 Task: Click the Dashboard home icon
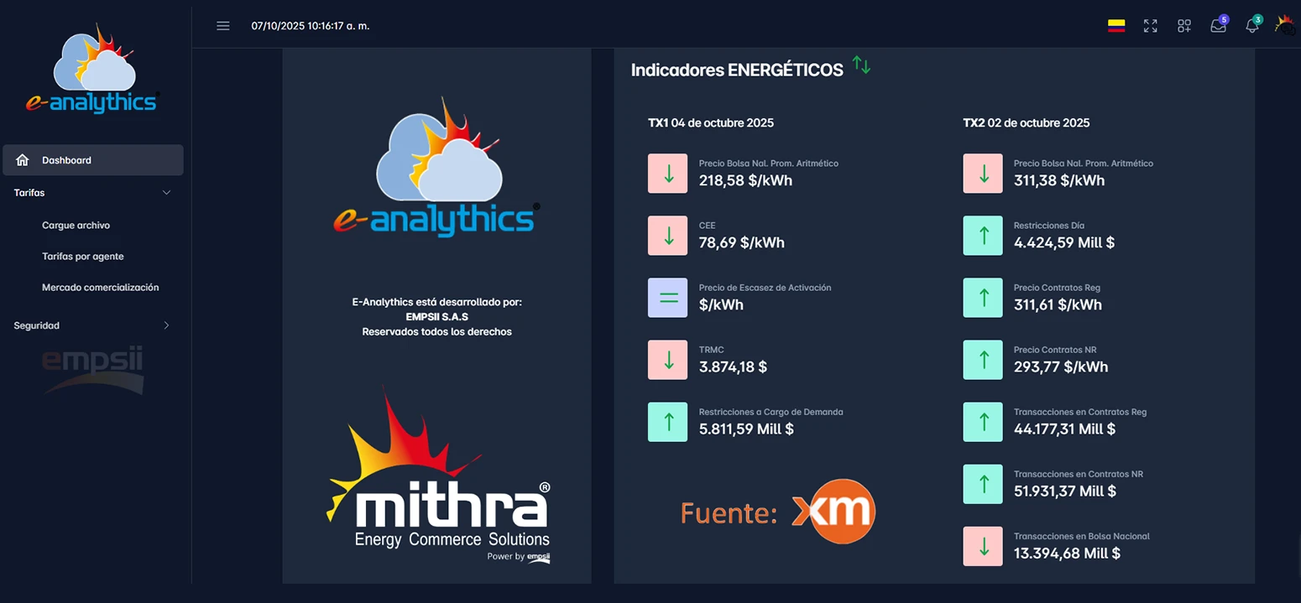click(x=23, y=160)
